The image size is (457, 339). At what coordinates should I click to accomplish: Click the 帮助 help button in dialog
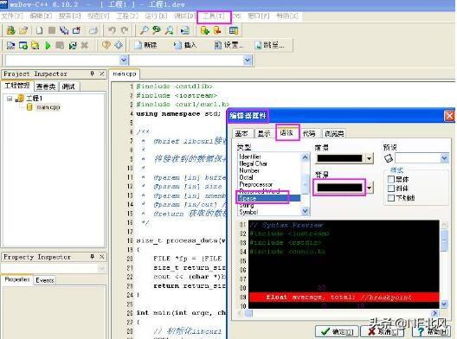click(x=431, y=332)
